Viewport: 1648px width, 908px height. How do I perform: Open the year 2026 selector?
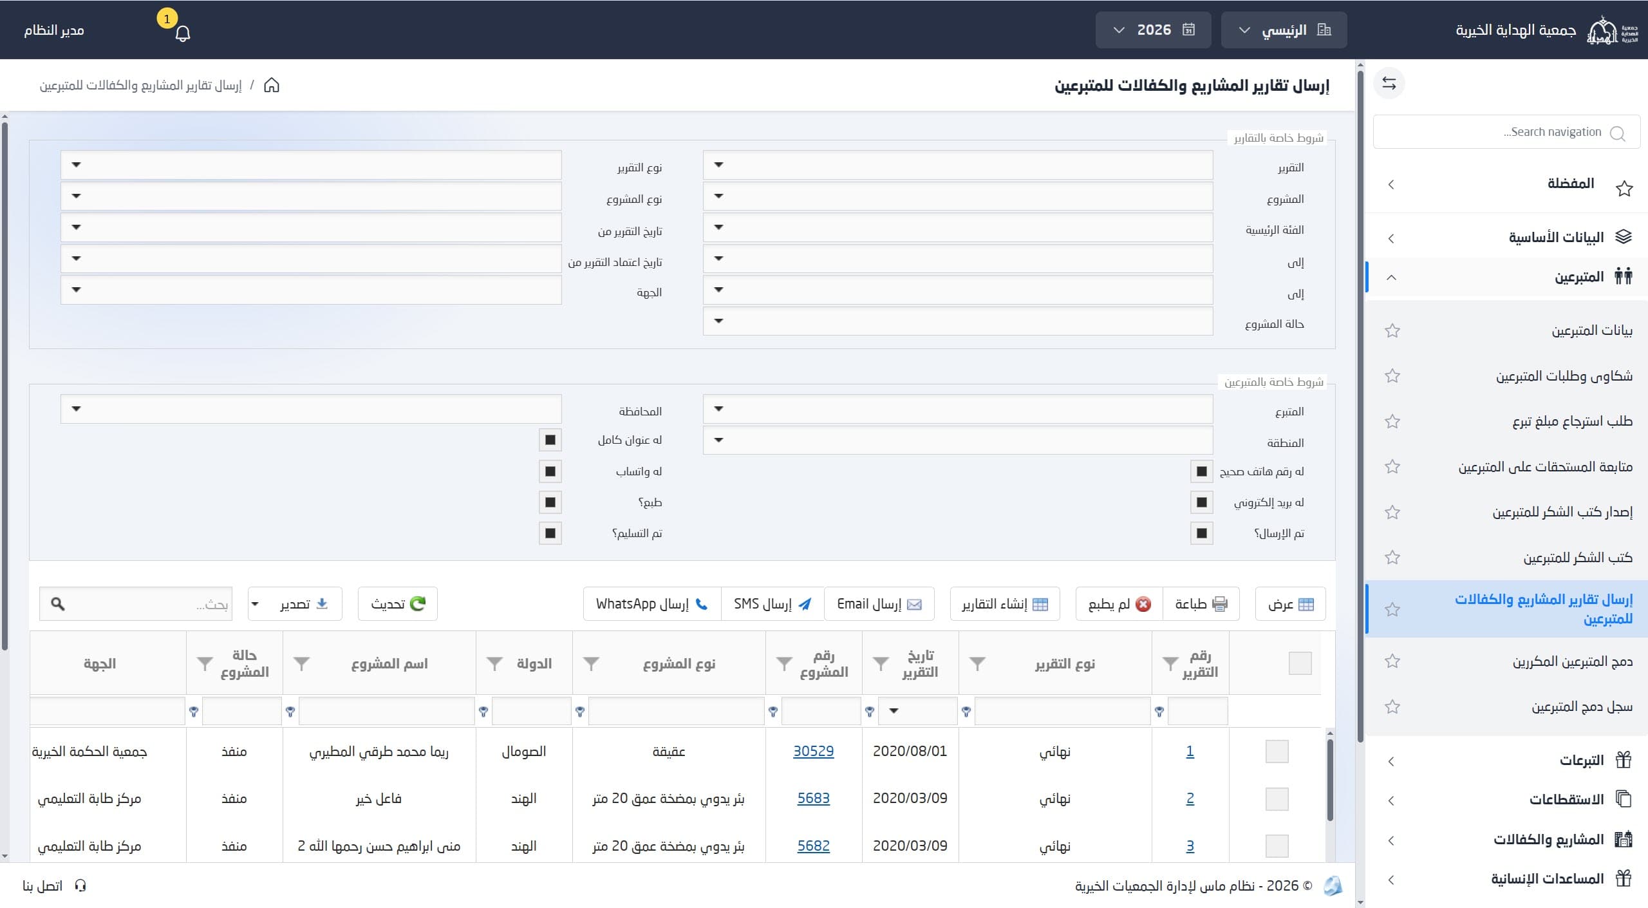point(1153,30)
